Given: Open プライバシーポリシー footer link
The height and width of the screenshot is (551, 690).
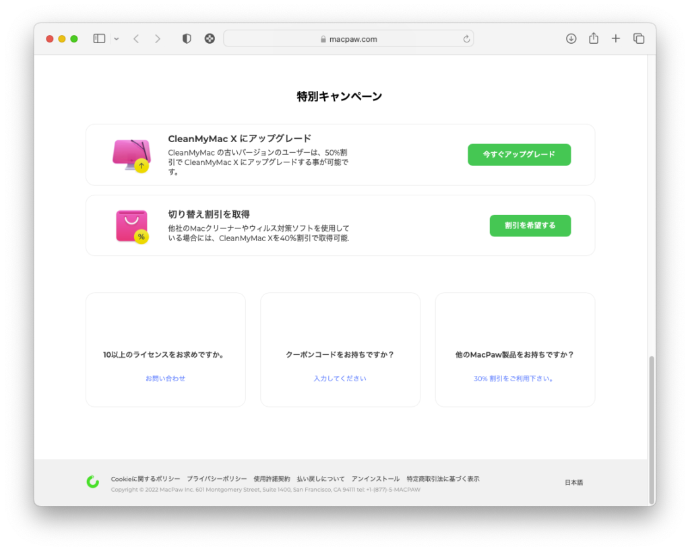Looking at the screenshot, I should coord(217,479).
